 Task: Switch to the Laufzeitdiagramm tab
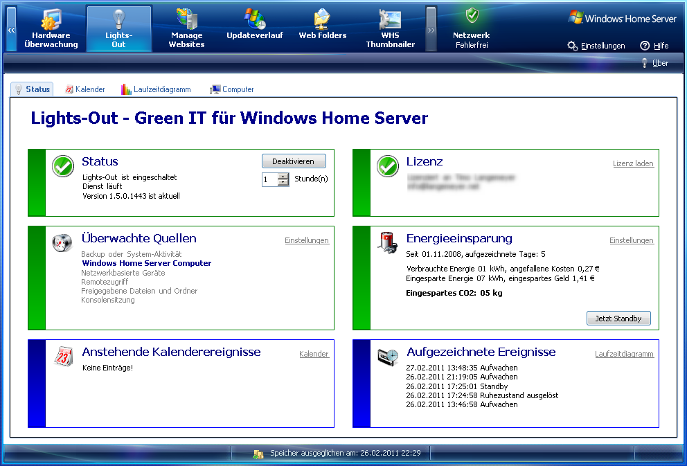tap(156, 89)
